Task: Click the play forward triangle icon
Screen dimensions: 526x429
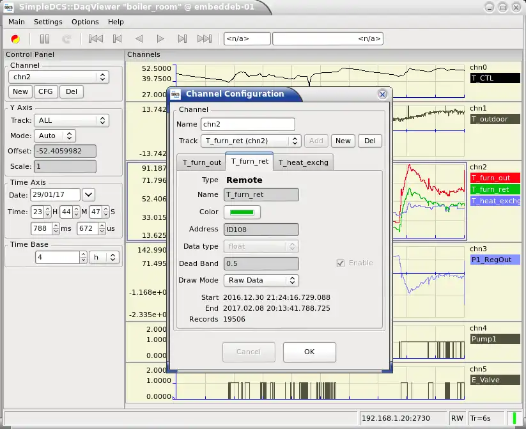Action: [x=160, y=39]
